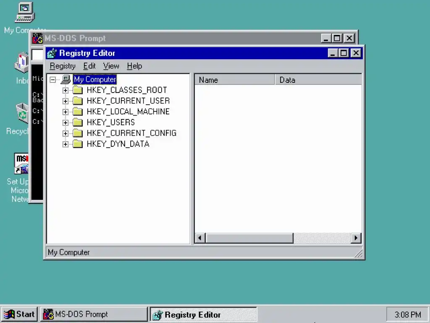Click the Registry Editor title bar icon

[x=52, y=53]
